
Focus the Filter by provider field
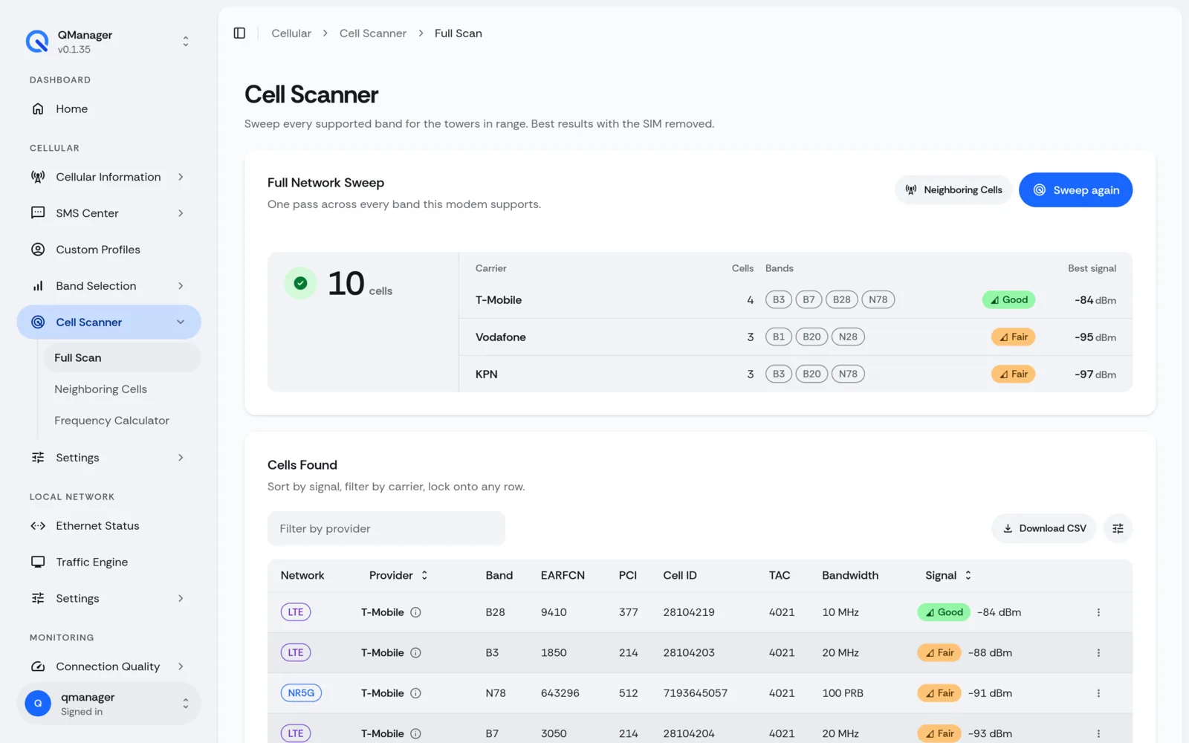pos(386,529)
